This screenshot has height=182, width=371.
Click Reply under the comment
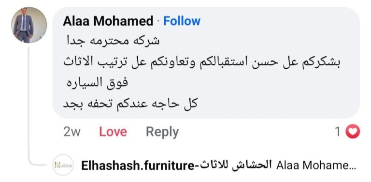(x=162, y=132)
